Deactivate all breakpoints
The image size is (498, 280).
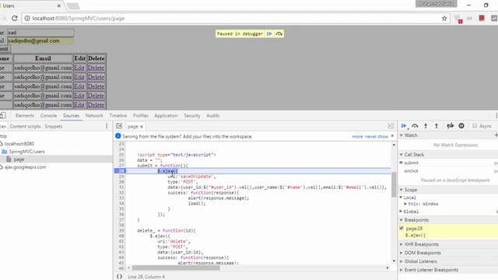click(450, 126)
